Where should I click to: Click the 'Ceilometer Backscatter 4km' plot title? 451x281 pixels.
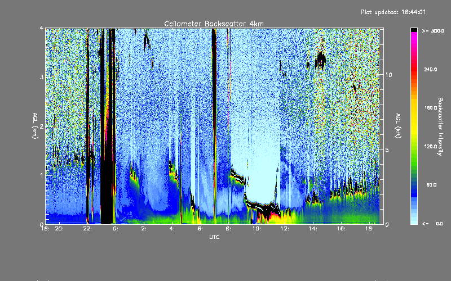214,24
